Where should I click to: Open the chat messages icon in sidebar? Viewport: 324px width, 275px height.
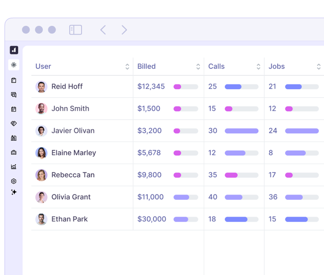[14, 95]
